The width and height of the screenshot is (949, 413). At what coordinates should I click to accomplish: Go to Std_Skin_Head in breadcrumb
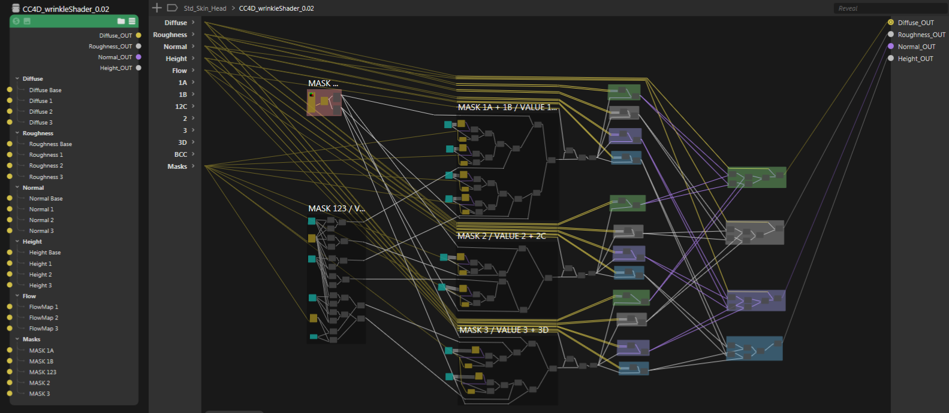point(205,8)
